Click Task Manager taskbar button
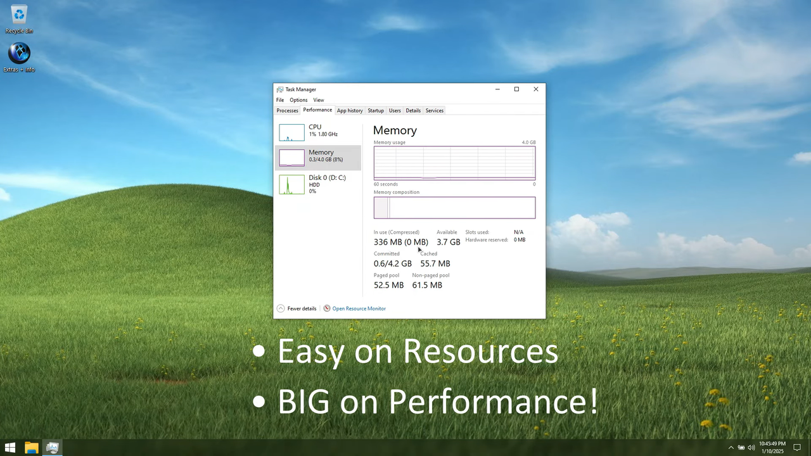The image size is (811, 456). 53,448
